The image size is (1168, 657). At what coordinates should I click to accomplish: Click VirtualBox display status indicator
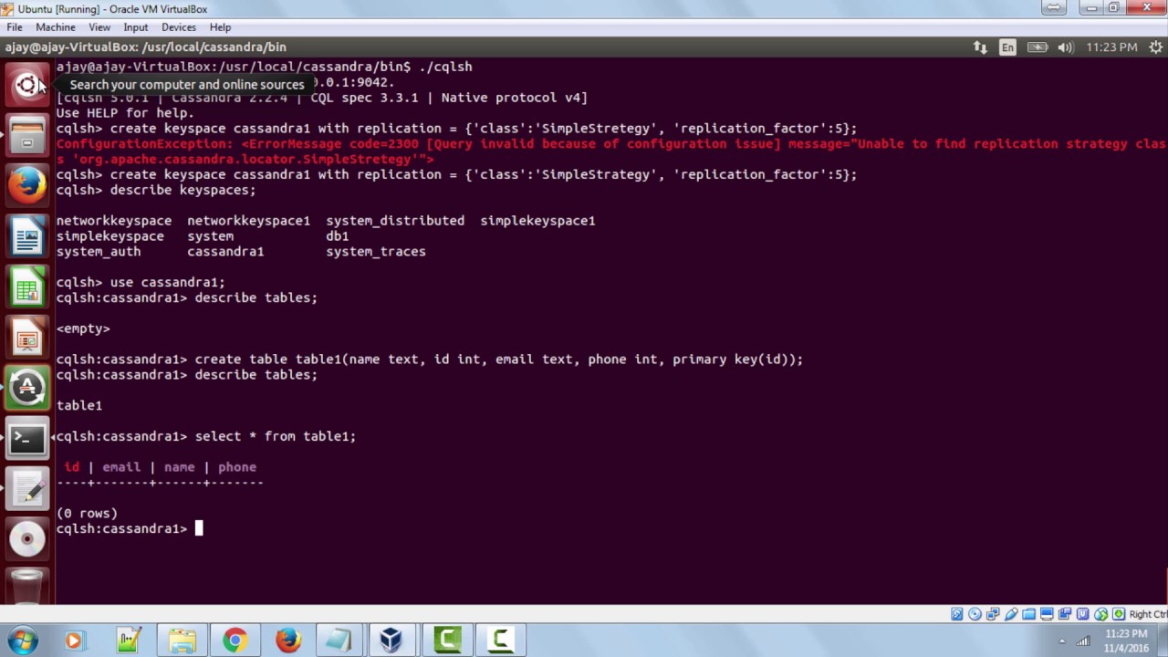pos(1047,614)
